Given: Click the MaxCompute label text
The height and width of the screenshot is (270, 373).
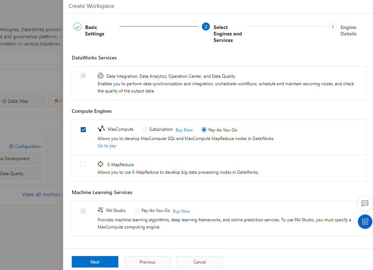Looking at the screenshot, I should [x=121, y=129].
